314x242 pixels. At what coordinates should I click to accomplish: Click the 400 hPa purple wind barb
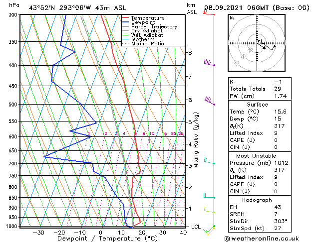tap(210, 63)
